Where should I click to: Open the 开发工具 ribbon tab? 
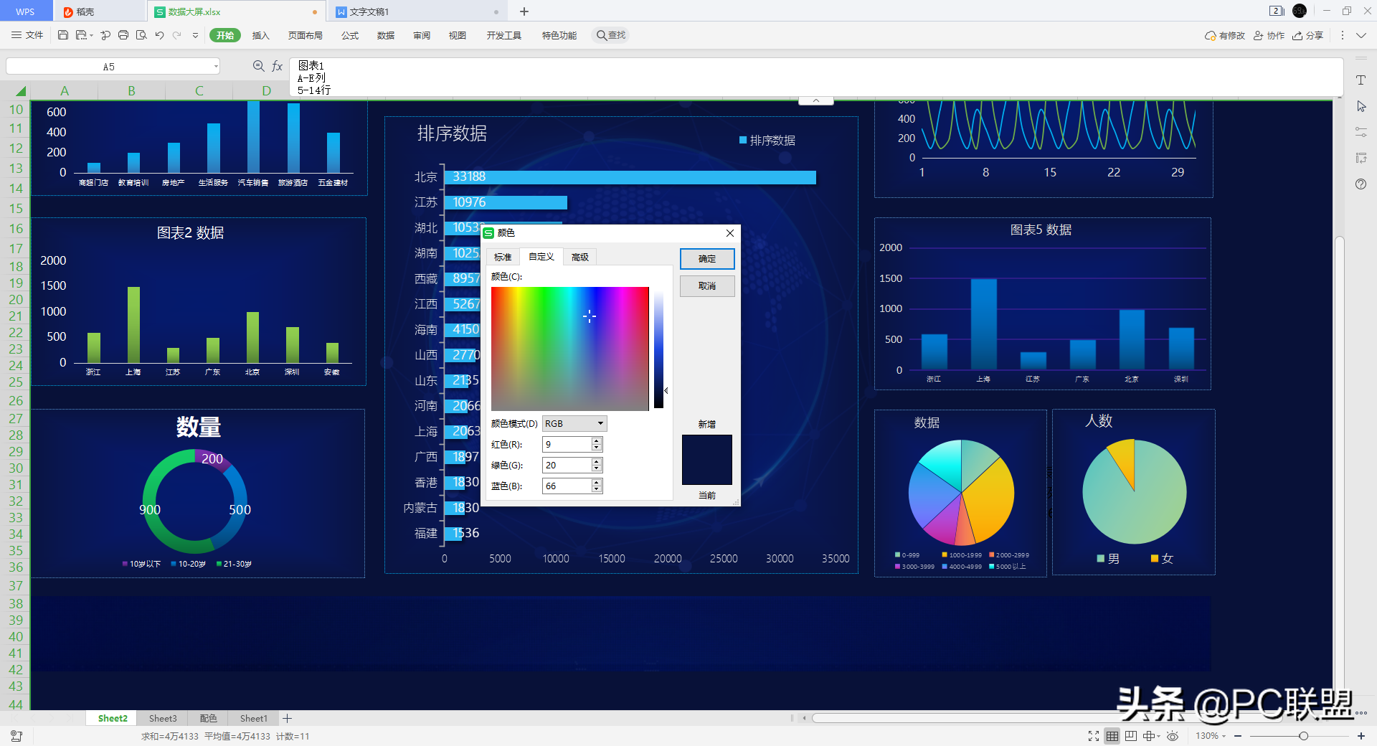504,35
